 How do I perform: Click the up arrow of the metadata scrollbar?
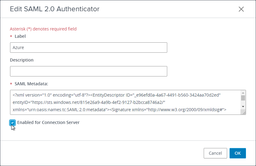click(x=243, y=93)
